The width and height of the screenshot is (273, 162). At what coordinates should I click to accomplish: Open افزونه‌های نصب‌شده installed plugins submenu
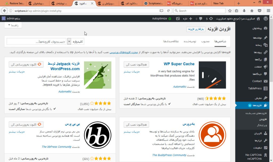point(256,113)
